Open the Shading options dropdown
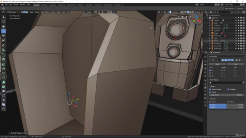This screenshot has height=138, width=246. pos(198,12)
